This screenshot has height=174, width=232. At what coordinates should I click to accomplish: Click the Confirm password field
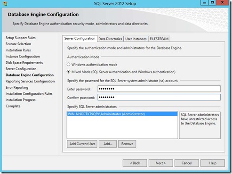[x=159, y=97]
